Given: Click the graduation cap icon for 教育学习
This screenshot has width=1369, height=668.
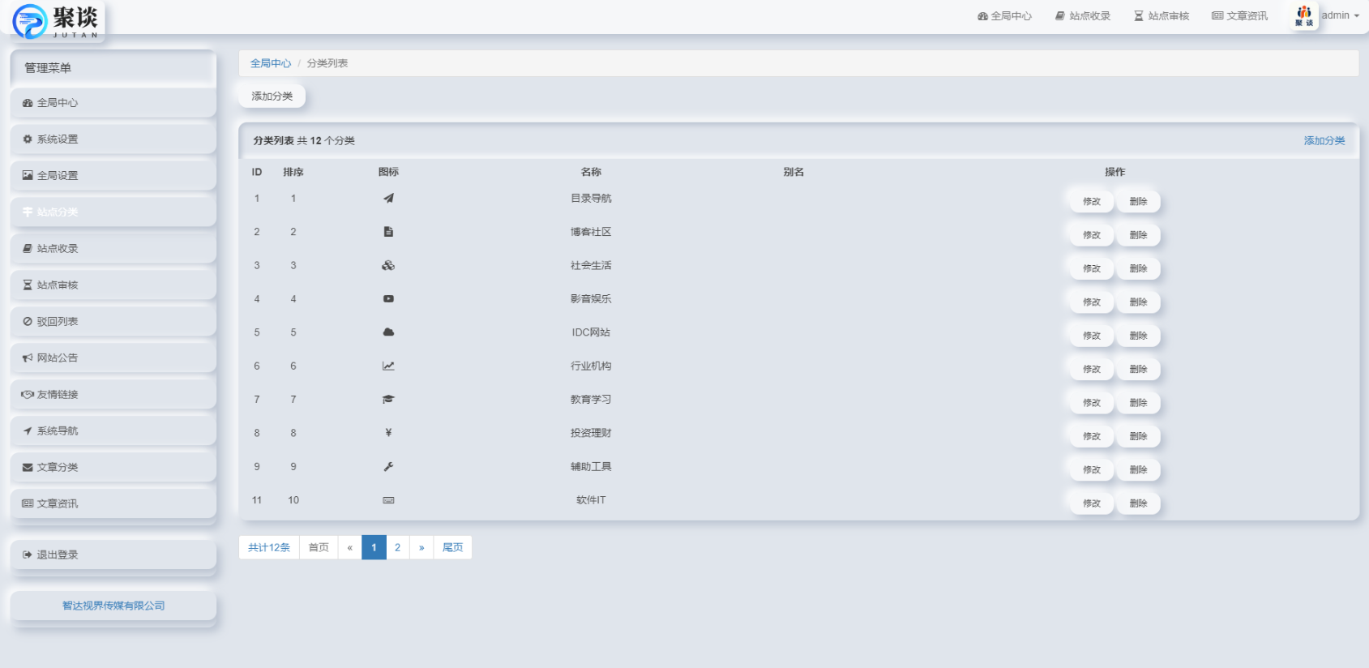Looking at the screenshot, I should click(388, 400).
